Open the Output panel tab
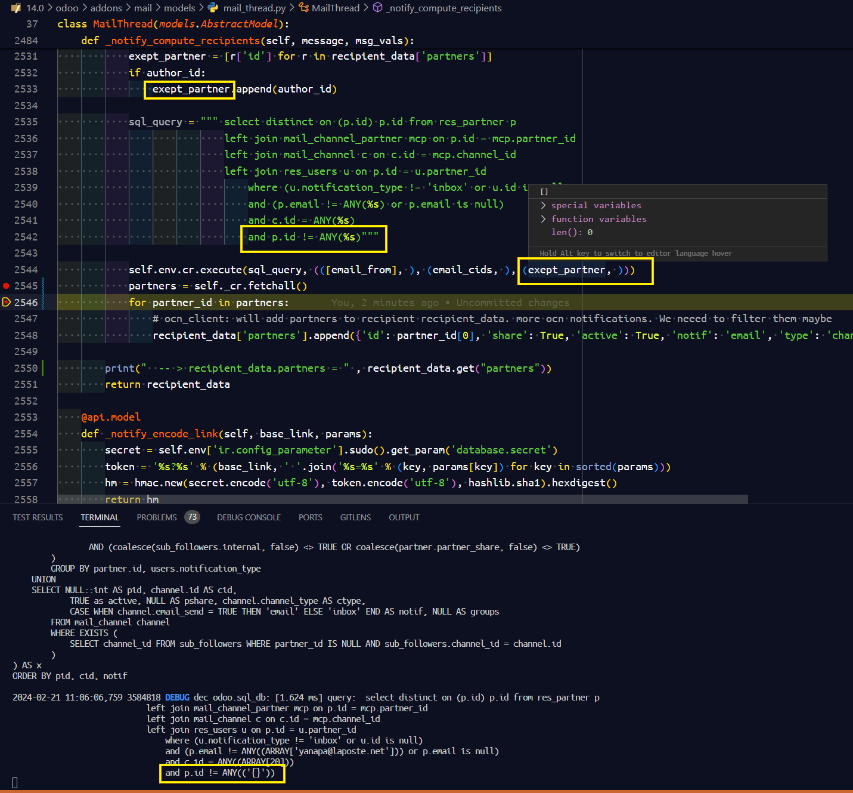This screenshot has height=793, width=853. (404, 517)
